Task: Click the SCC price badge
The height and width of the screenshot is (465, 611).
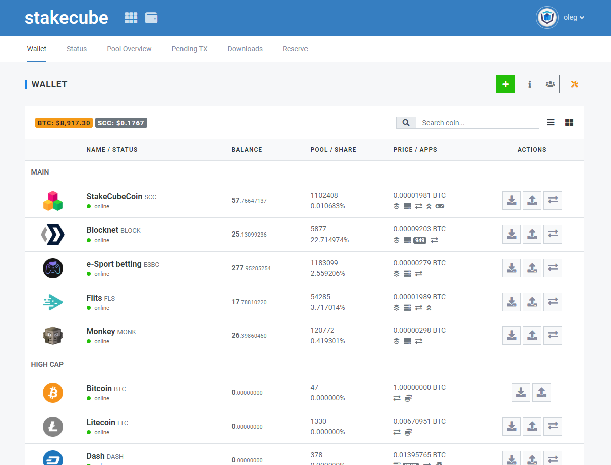Action: (x=121, y=123)
